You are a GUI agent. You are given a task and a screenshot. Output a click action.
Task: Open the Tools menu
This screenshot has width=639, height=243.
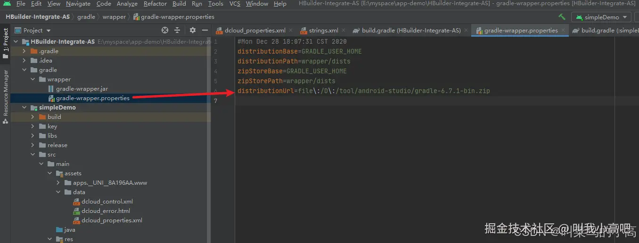coord(216,4)
